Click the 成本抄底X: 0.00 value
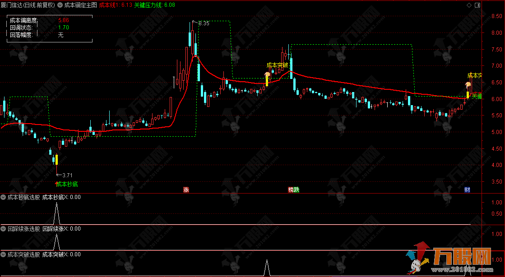The height and width of the screenshot is (277, 505). point(61,197)
